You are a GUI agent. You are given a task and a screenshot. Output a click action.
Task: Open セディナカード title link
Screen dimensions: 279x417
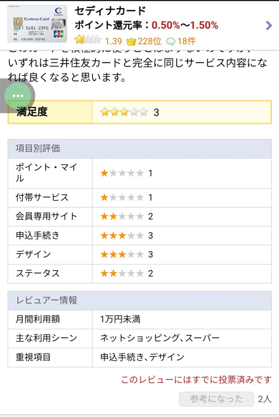point(110,11)
